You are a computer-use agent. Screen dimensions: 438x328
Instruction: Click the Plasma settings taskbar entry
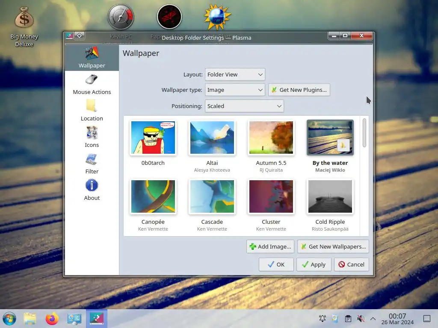pyautogui.click(x=96, y=319)
